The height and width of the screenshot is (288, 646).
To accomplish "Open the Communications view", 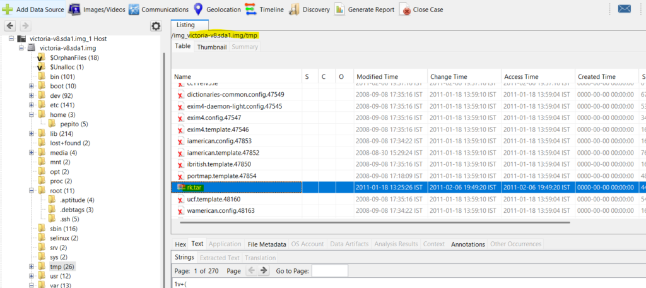I will (x=158, y=9).
